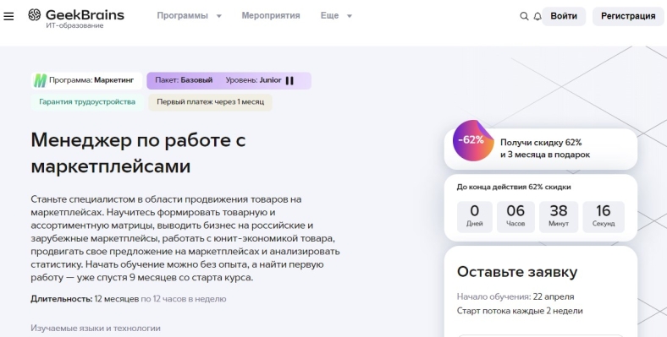The width and height of the screenshot is (667, 337).
Task: Open the search magnifier icon
Action: click(x=524, y=16)
